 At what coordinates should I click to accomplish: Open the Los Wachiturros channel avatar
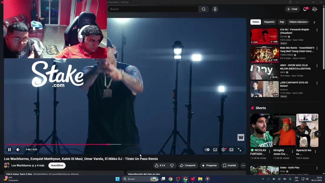(x=7, y=165)
